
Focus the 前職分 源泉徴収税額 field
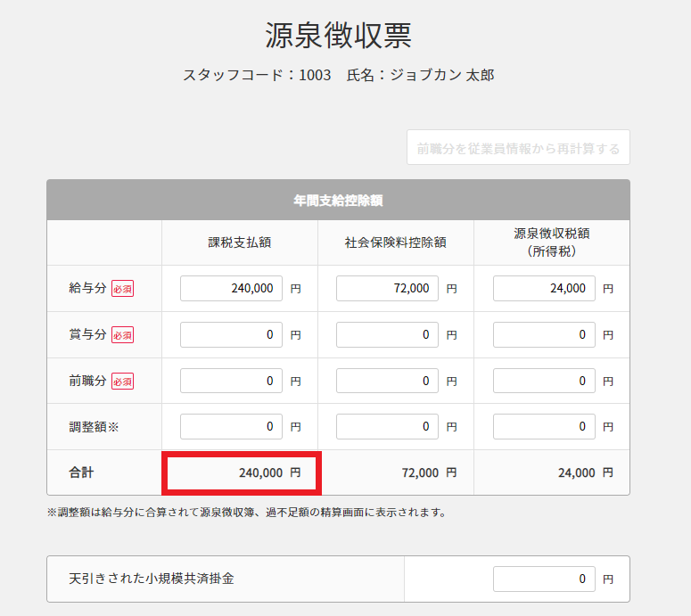(x=544, y=381)
